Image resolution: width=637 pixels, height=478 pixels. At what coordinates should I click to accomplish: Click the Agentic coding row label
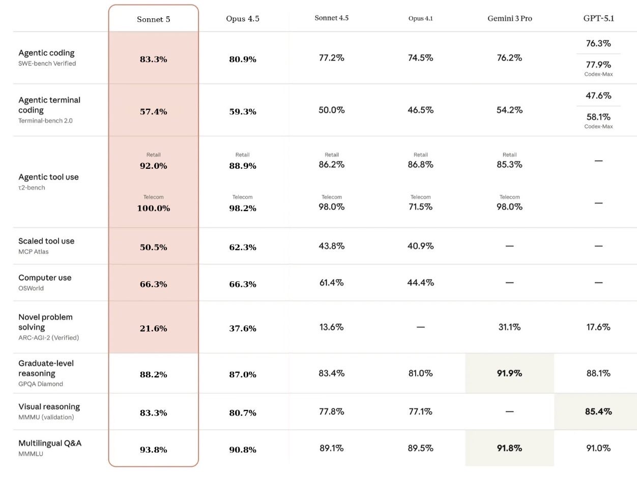coord(46,53)
